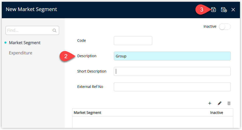
Task: Click the Short Description field
Action: (x=172, y=71)
